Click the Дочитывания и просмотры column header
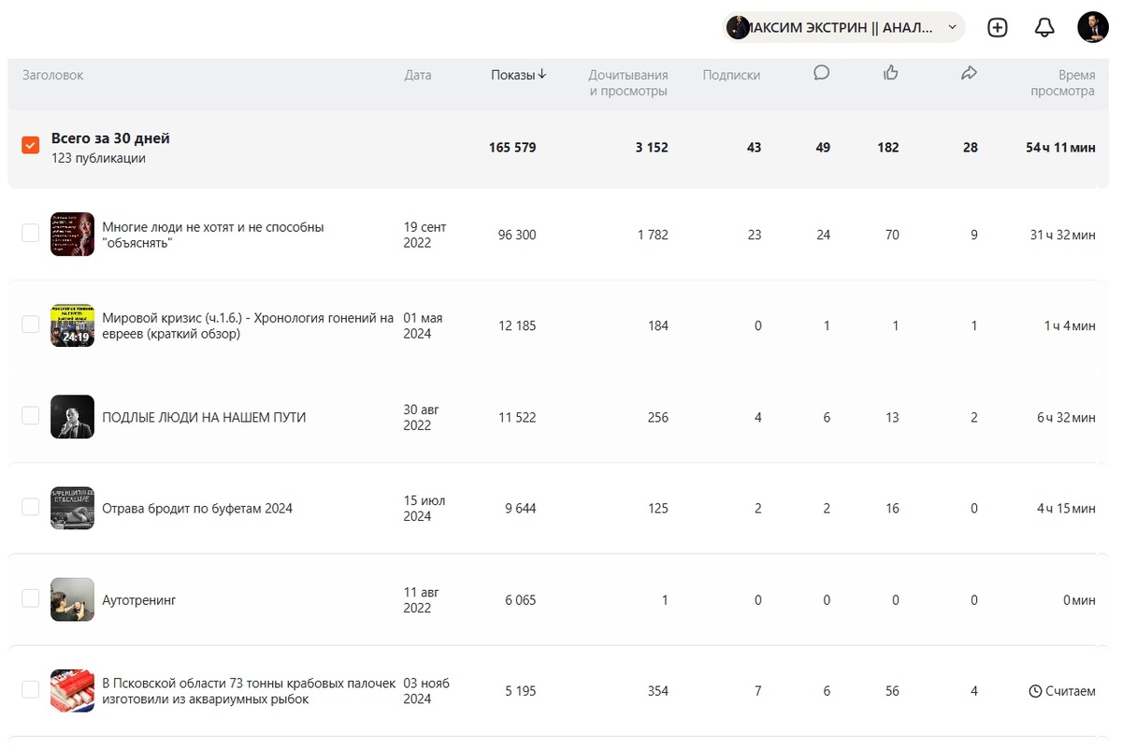This screenshot has height=748, width=1122. pos(628,82)
